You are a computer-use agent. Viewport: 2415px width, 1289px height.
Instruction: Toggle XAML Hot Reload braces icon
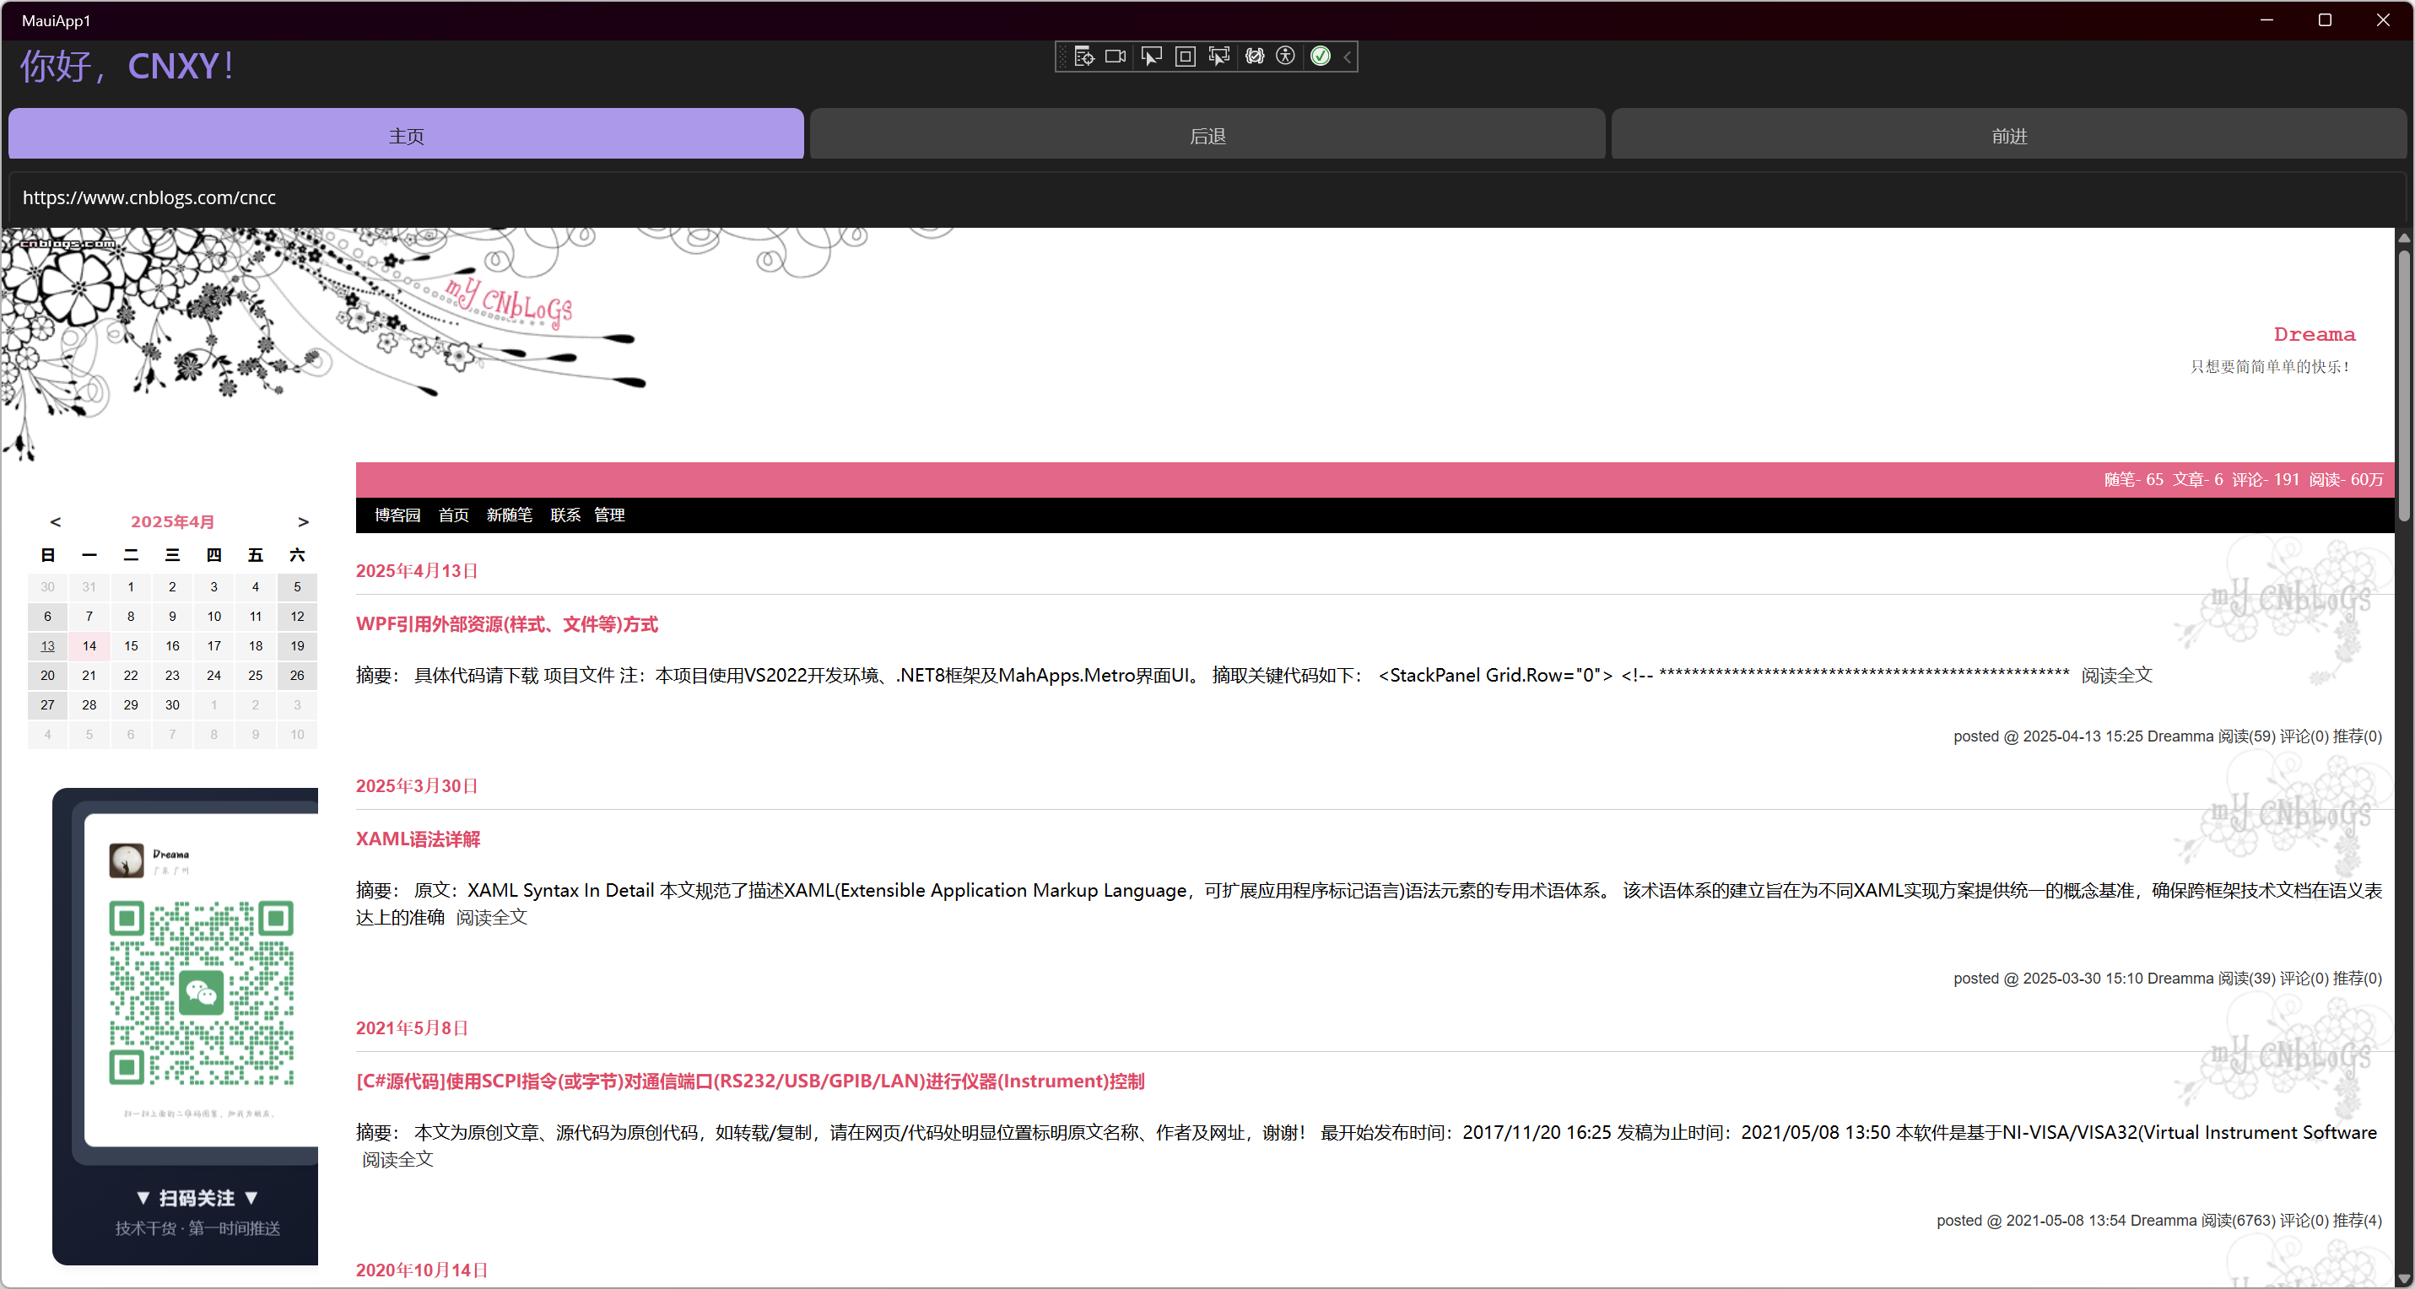pyautogui.click(x=1255, y=57)
